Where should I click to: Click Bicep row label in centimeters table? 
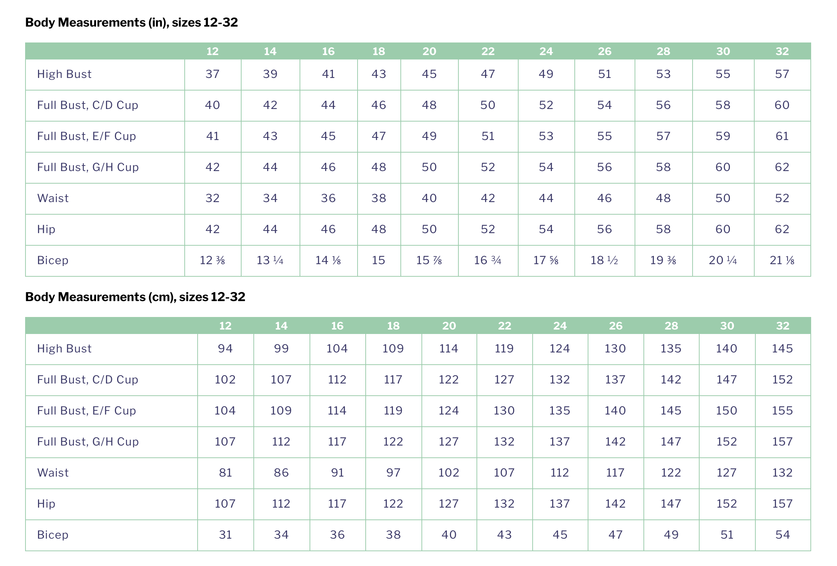53,535
